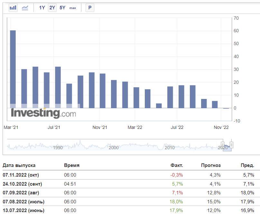
Task: Grab the right handle of range navigator
Action: (x=231, y=144)
